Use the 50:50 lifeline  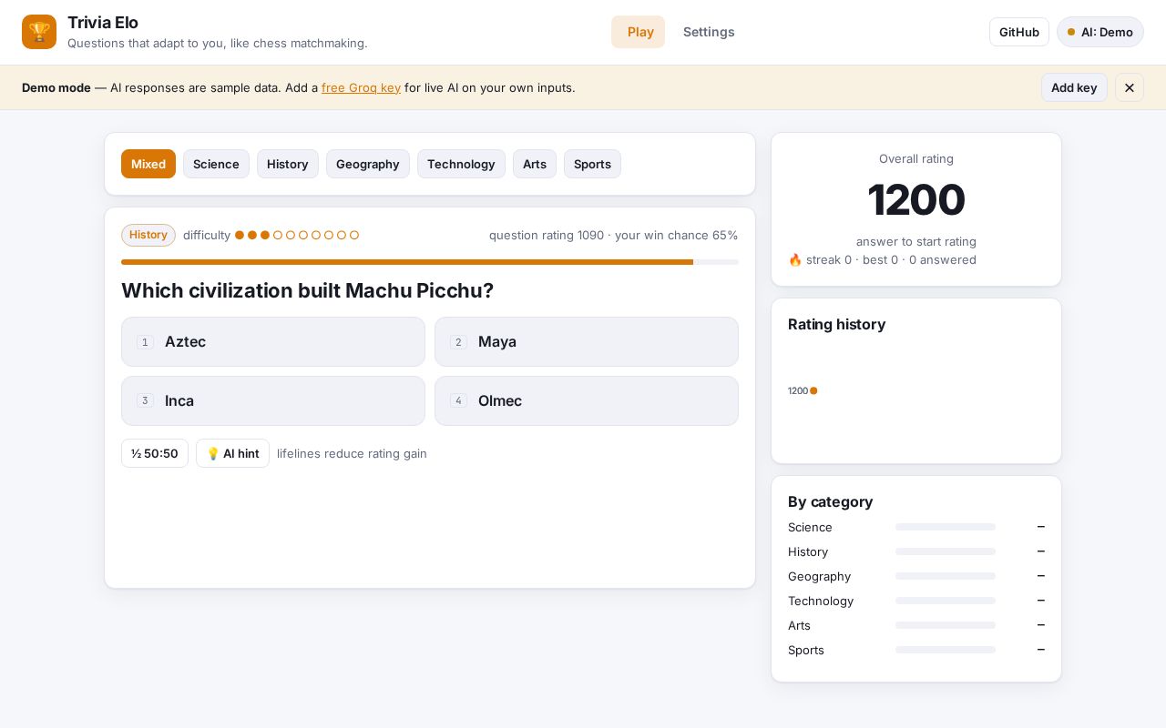click(x=155, y=453)
